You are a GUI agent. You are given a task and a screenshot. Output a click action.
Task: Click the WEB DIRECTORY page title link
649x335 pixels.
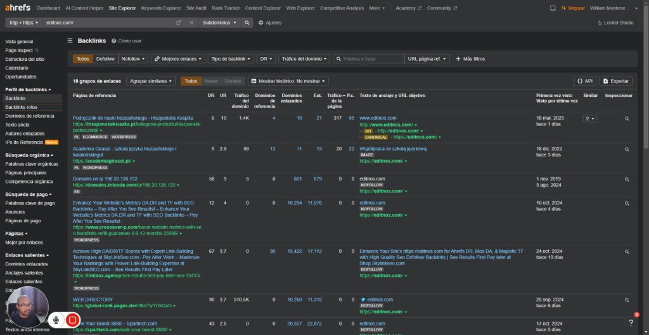click(x=93, y=300)
